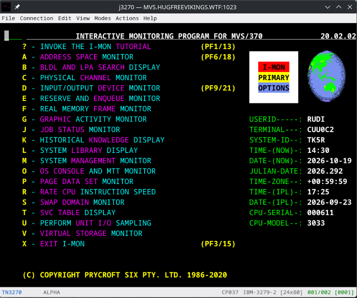Viewport: 357px width, 298px height.
Task: Select ADDRESS SPACE MONITOR option
Action: point(87,57)
